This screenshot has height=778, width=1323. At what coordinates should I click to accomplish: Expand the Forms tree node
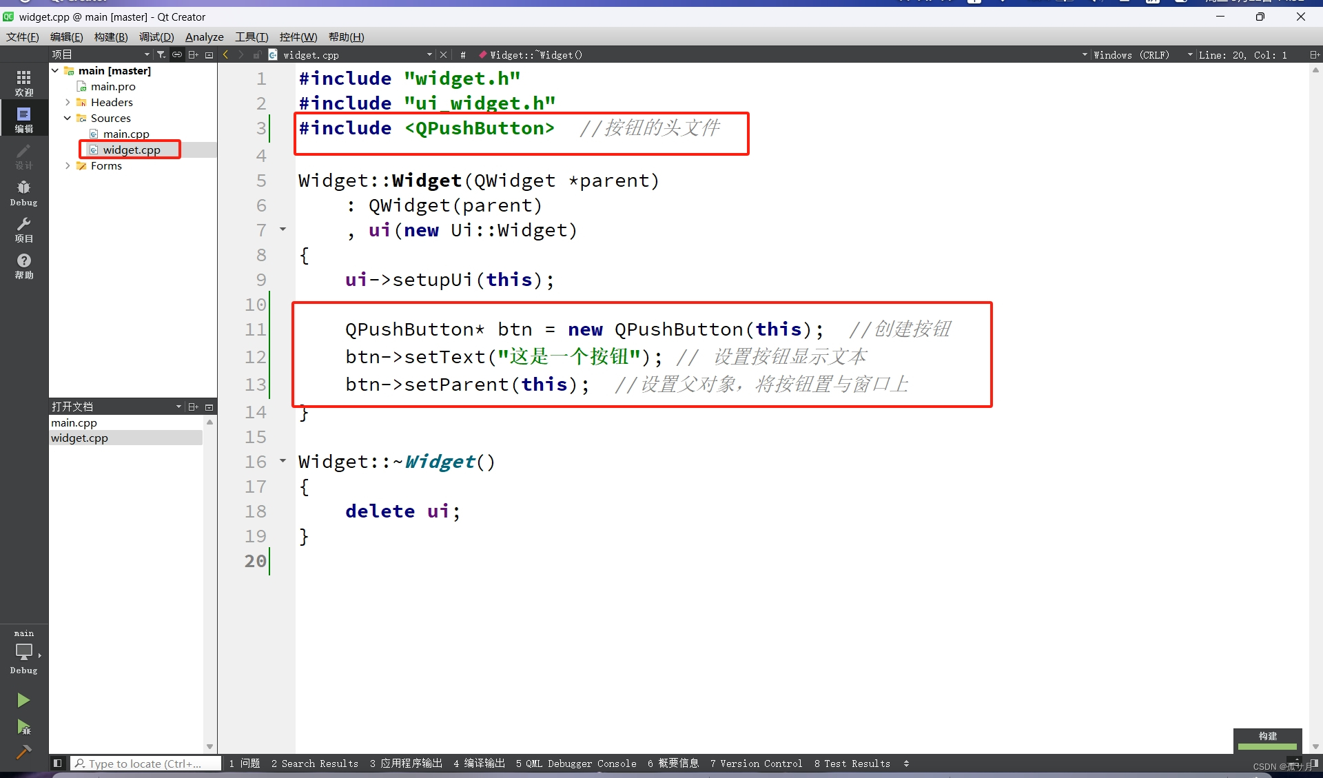tap(70, 166)
